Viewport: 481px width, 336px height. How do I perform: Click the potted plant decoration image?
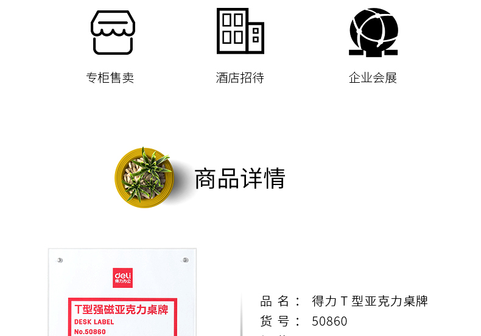pyautogui.click(x=144, y=178)
